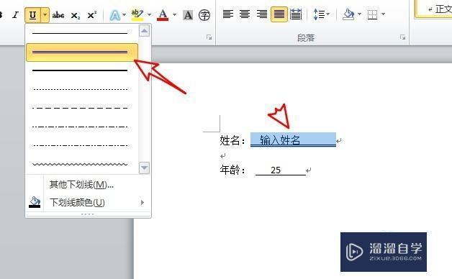Image resolution: width=452 pixels, height=279 pixels.
Task: Expand the borders dropdown arrow
Action: pos(383,14)
